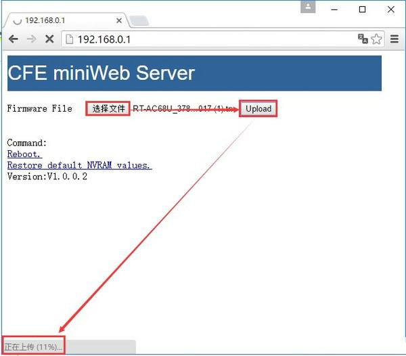Click the page info icon in address bar
Image resolution: width=406 pixels, height=356 pixels.
coord(68,39)
